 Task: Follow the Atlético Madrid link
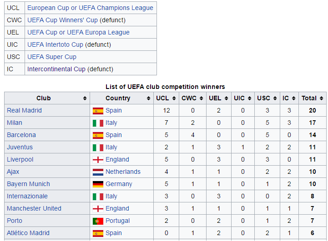[x=28, y=233]
